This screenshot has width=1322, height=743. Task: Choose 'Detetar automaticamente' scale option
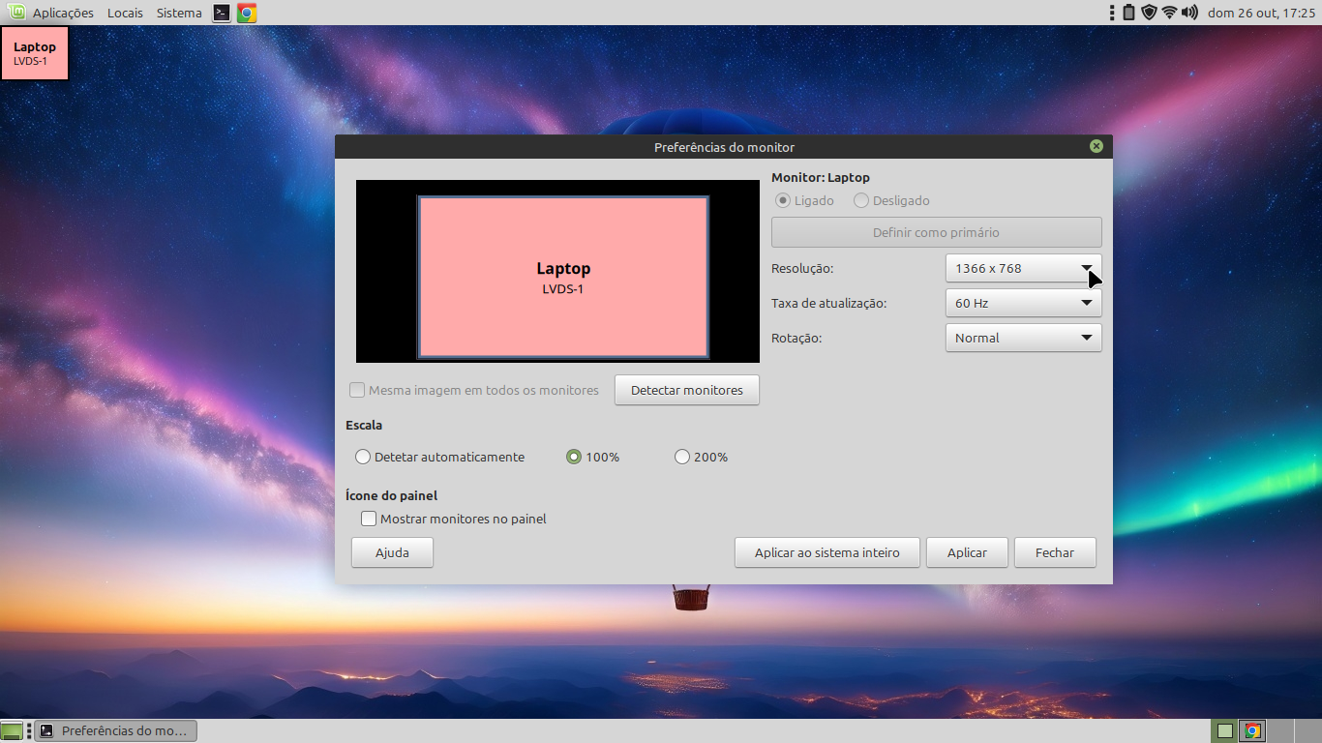(363, 457)
